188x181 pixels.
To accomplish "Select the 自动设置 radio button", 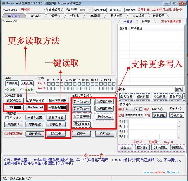I will click(x=46, y=10).
